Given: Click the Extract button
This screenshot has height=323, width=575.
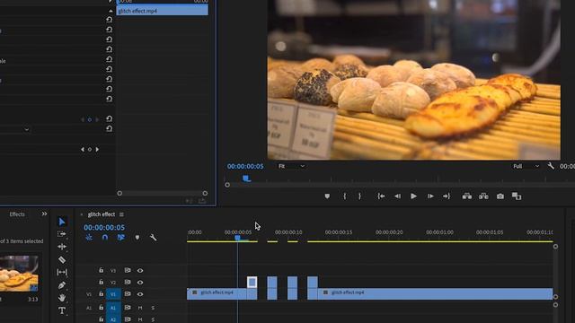Looking at the screenshot, I should [x=483, y=196].
